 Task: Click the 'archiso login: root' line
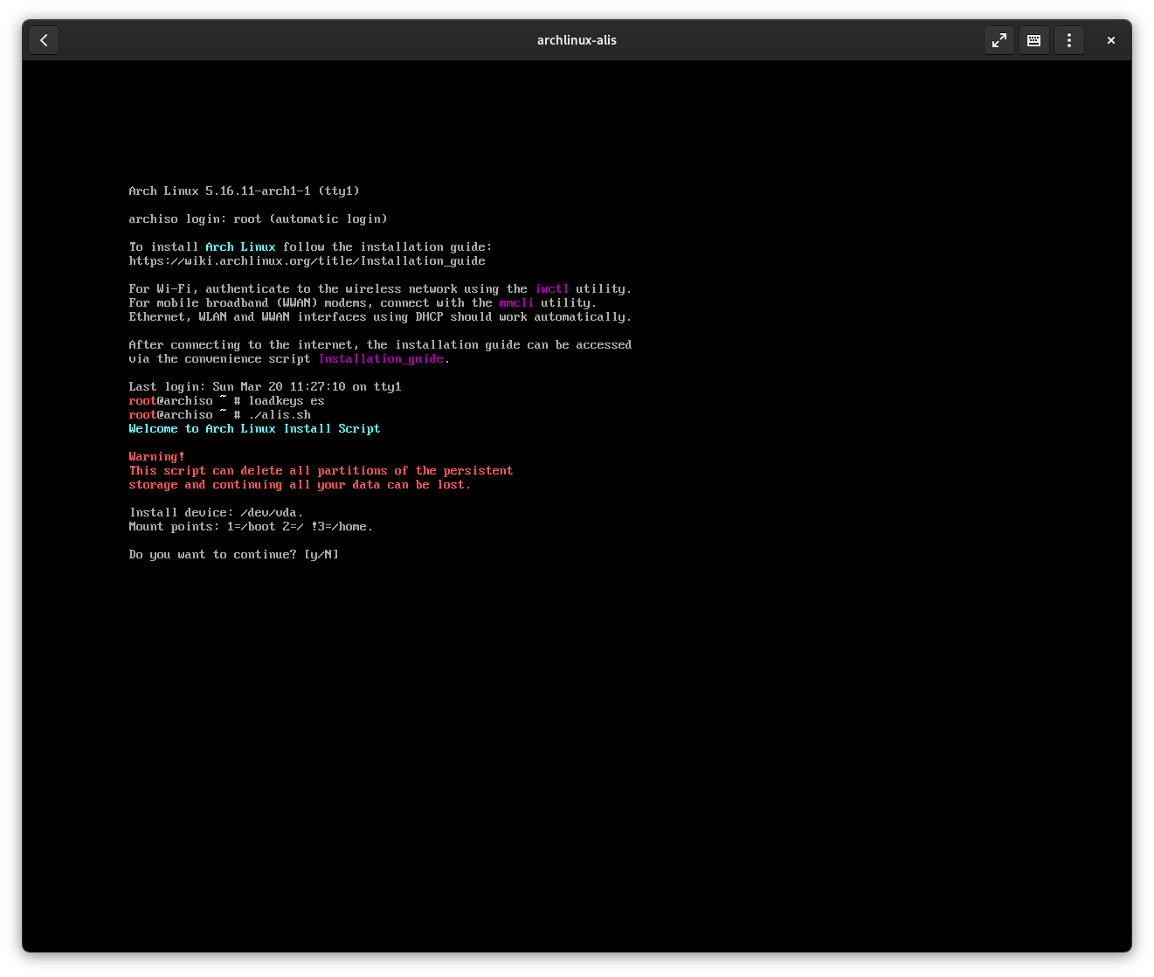(x=258, y=219)
